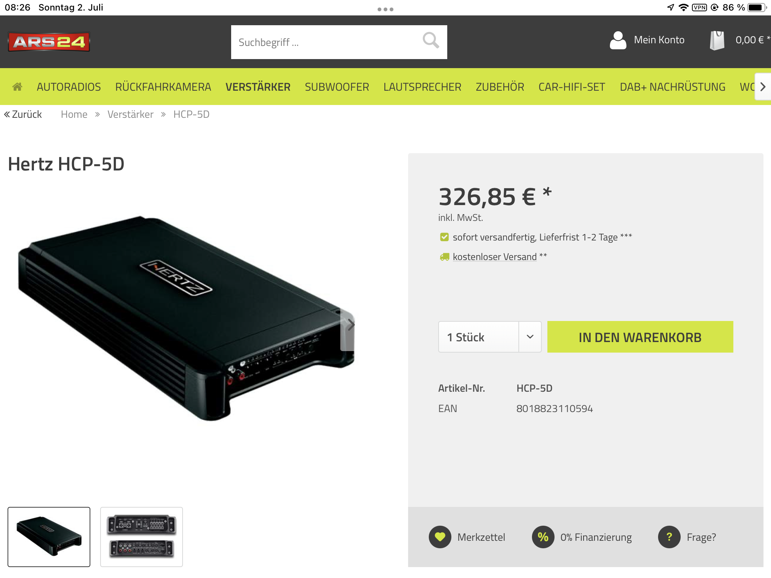The image size is (771, 578).
Task: Click the search magnifier icon
Action: (431, 40)
